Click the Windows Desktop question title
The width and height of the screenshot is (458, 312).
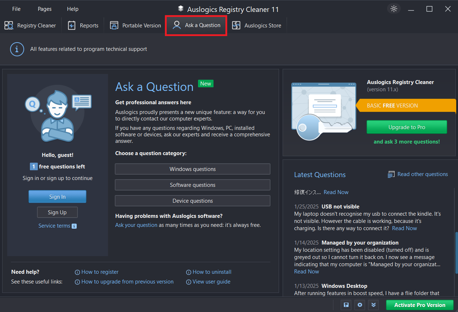click(x=344, y=286)
